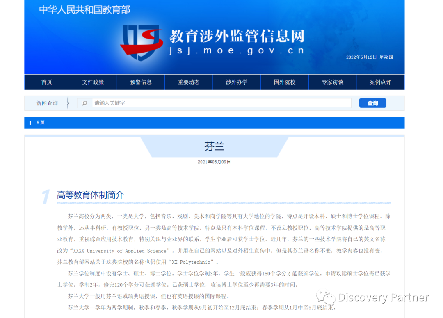Click the text "XXXX University of Applied Science"
The height and width of the screenshot is (318, 443).
pos(120,251)
